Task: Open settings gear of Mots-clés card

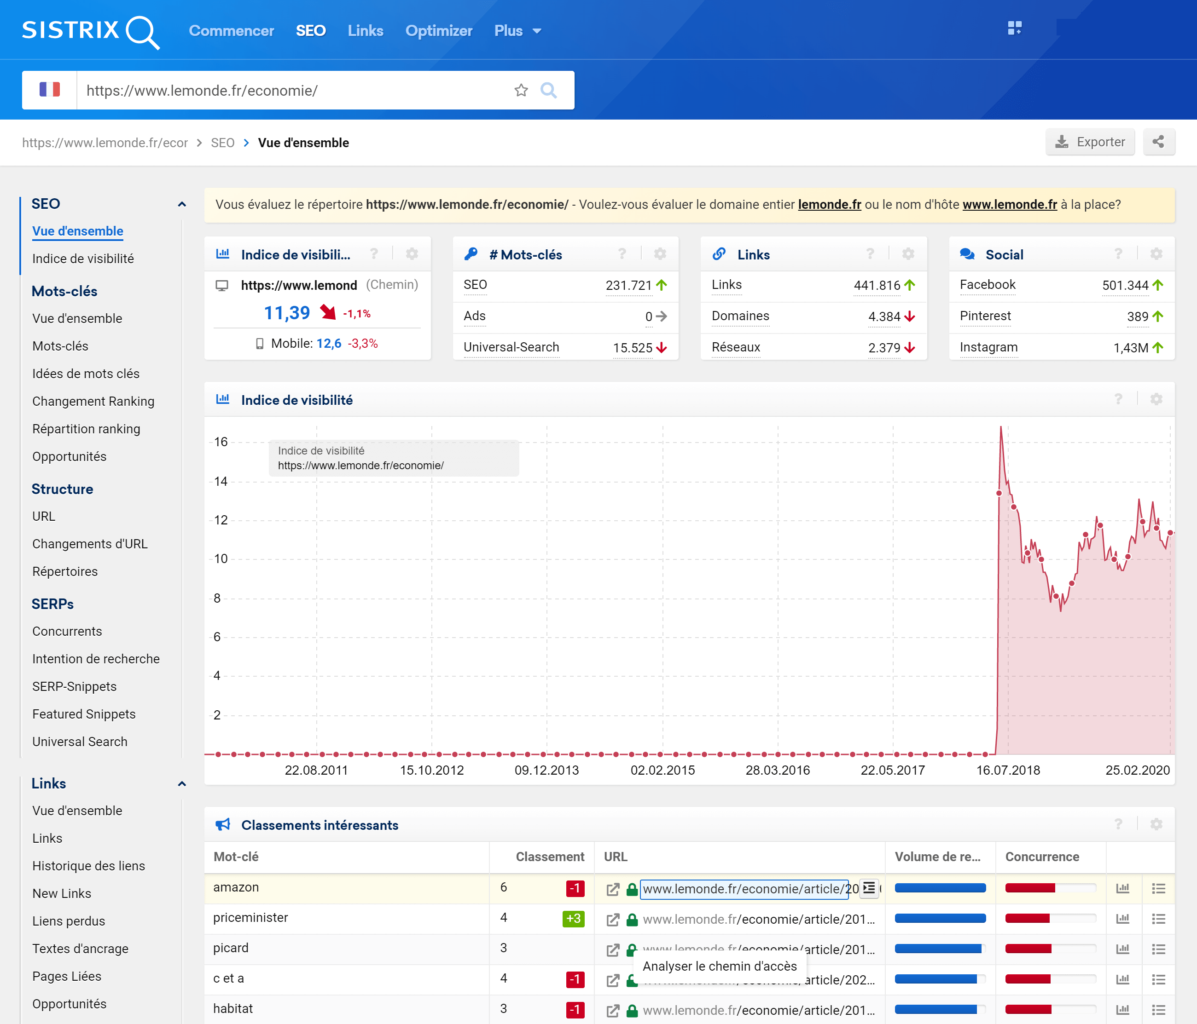Action: tap(660, 254)
